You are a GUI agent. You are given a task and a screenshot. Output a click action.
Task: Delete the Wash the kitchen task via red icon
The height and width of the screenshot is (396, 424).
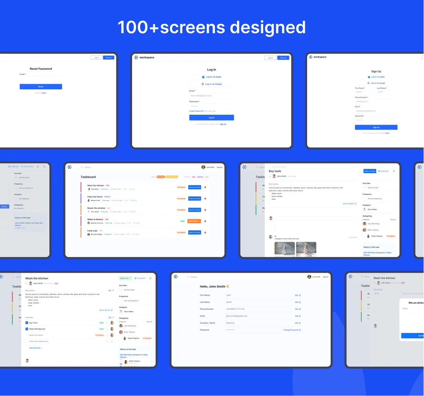tap(205, 187)
